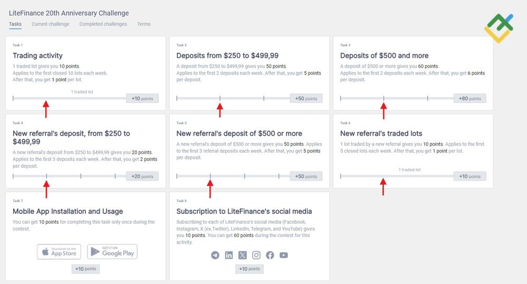Image resolution: width=527 pixels, height=284 pixels.
Task: Open the Telegram social media icon
Action: click(215, 255)
